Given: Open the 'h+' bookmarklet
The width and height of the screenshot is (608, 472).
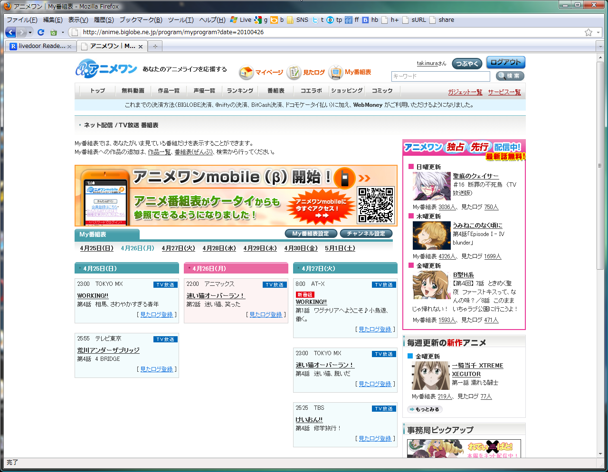Looking at the screenshot, I should pyautogui.click(x=390, y=20).
